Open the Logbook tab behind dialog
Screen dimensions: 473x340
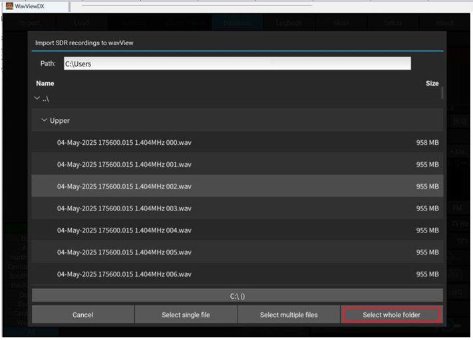289,23
